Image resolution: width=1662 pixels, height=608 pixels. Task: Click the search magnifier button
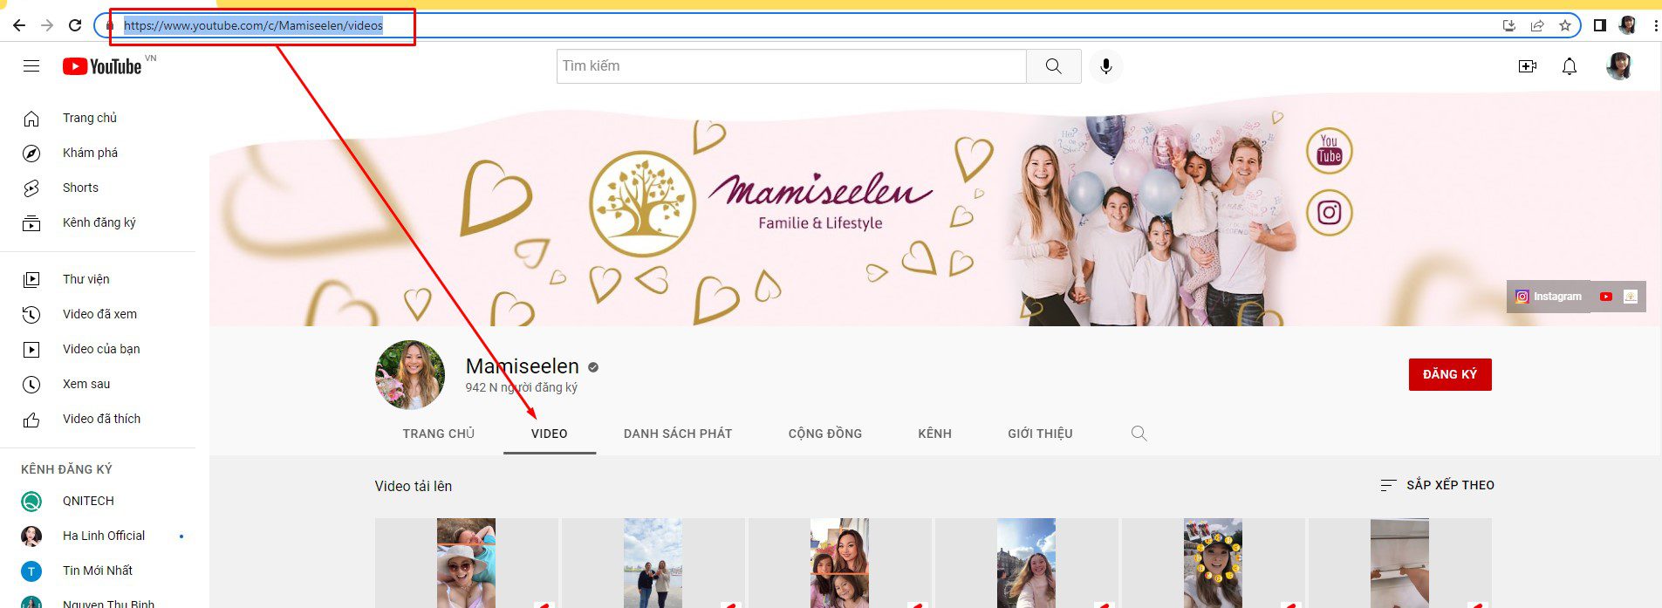point(1054,66)
